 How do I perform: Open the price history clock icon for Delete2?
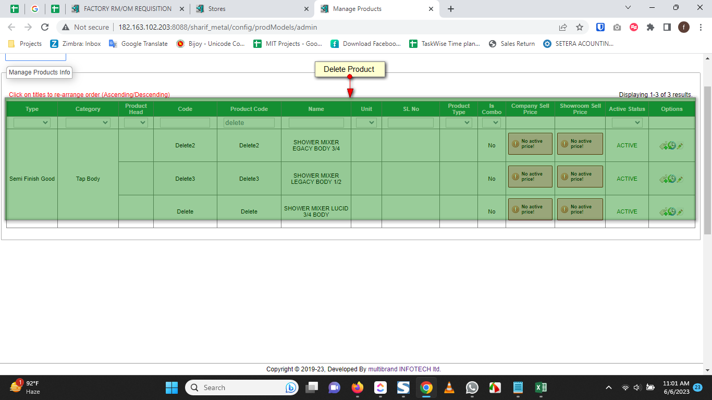pos(672,146)
